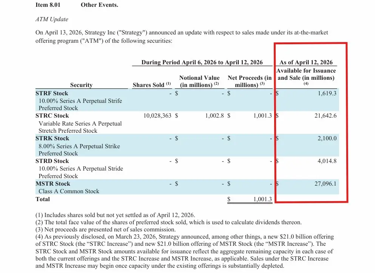Click the 'Notional Value (in millions)' header
The image size is (384, 273).
[x=199, y=81]
